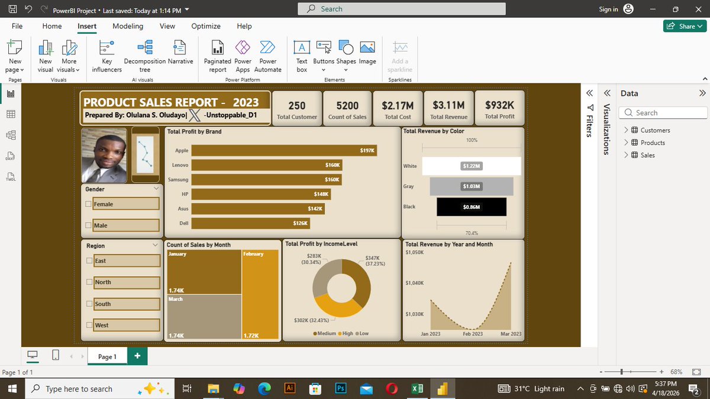Click the Apple profit bar

pyautogui.click(x=284, y=151)
